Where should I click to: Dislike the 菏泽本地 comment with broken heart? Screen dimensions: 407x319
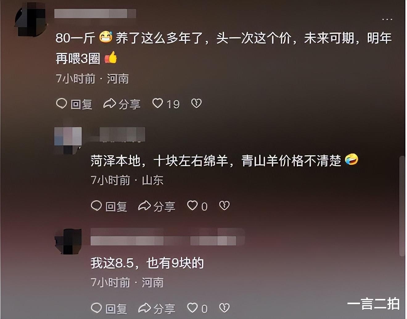[224, 205]
